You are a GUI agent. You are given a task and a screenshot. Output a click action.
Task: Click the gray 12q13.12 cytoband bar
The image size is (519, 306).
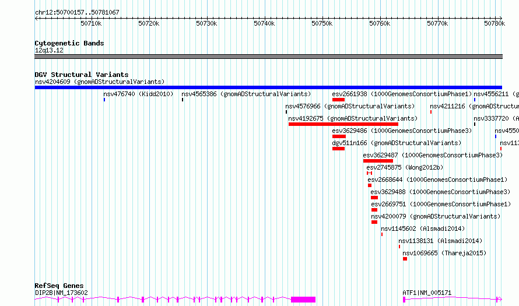click(x=268, y=57)
